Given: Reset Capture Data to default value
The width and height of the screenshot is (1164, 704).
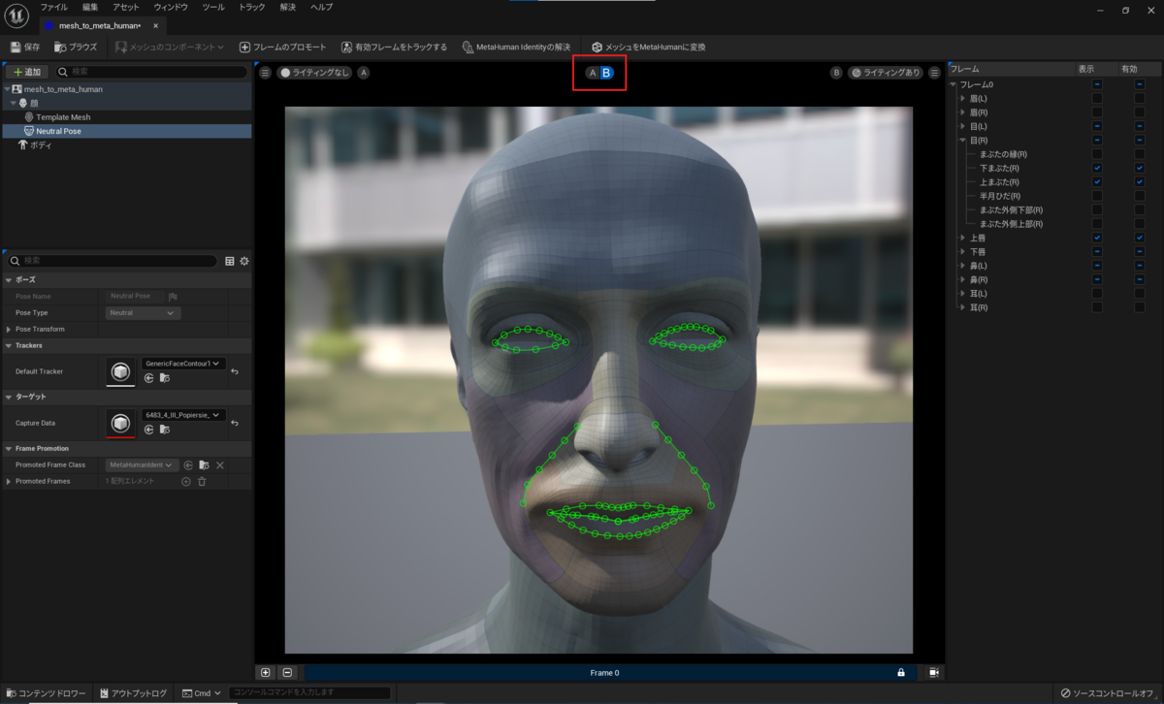Looking at the screenshot, I should [x=235, y=423].
